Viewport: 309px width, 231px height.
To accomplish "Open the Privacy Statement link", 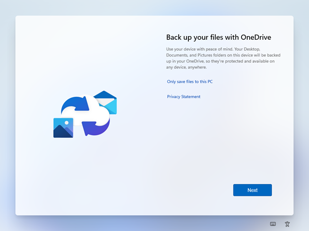I will click(x=183, y=97).
